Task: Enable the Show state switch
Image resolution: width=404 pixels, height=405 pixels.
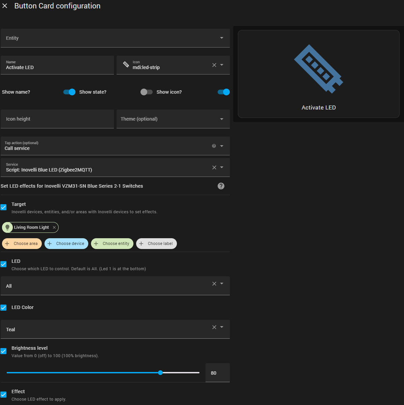Action: (147, 92)
